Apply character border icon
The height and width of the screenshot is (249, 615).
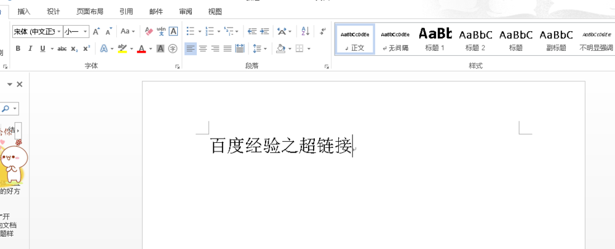pyautogui.click(x=173, y=31)
